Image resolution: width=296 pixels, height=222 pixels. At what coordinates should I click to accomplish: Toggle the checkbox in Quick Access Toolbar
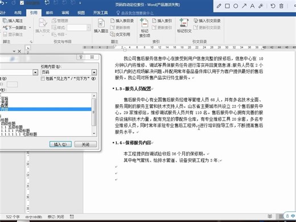(x=22, y=3)
